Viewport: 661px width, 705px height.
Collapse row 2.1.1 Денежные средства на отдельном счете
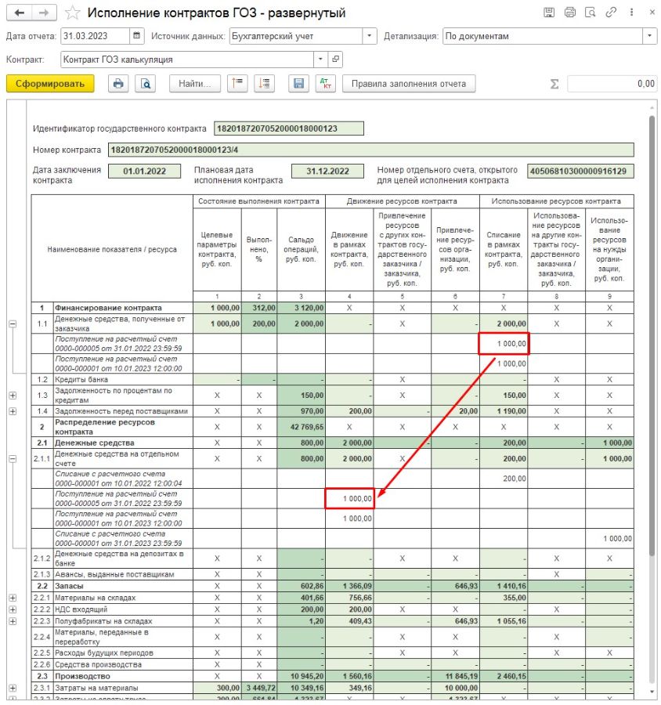(13, 458)
